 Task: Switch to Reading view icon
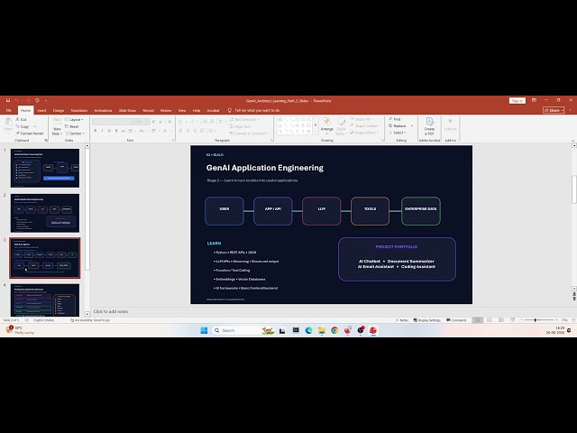click(x=501, y=320)
